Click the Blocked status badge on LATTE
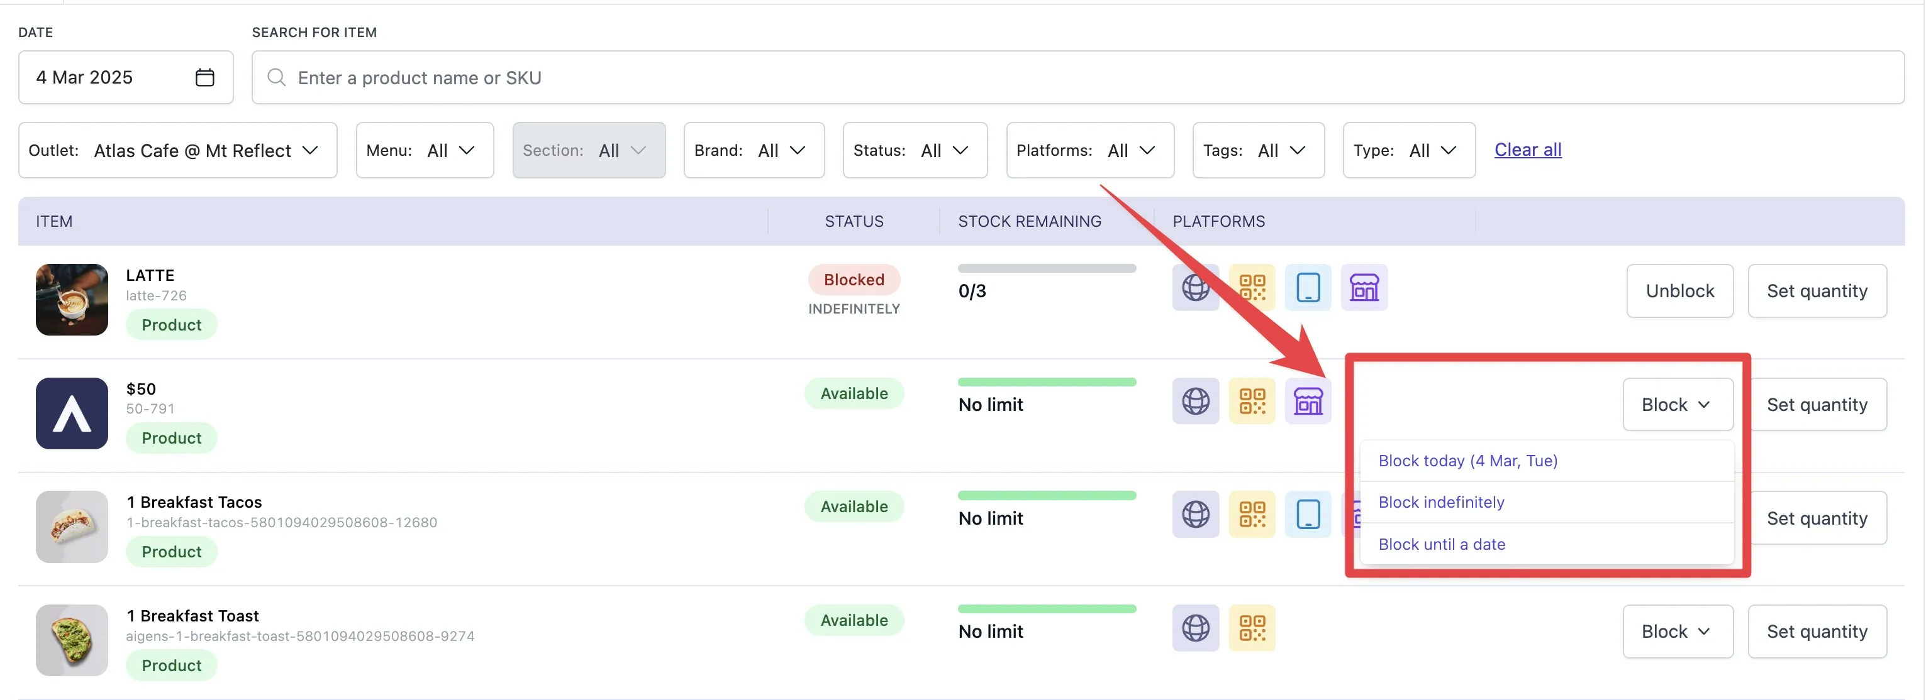1926x700 pixels. [x=854, y=280]
